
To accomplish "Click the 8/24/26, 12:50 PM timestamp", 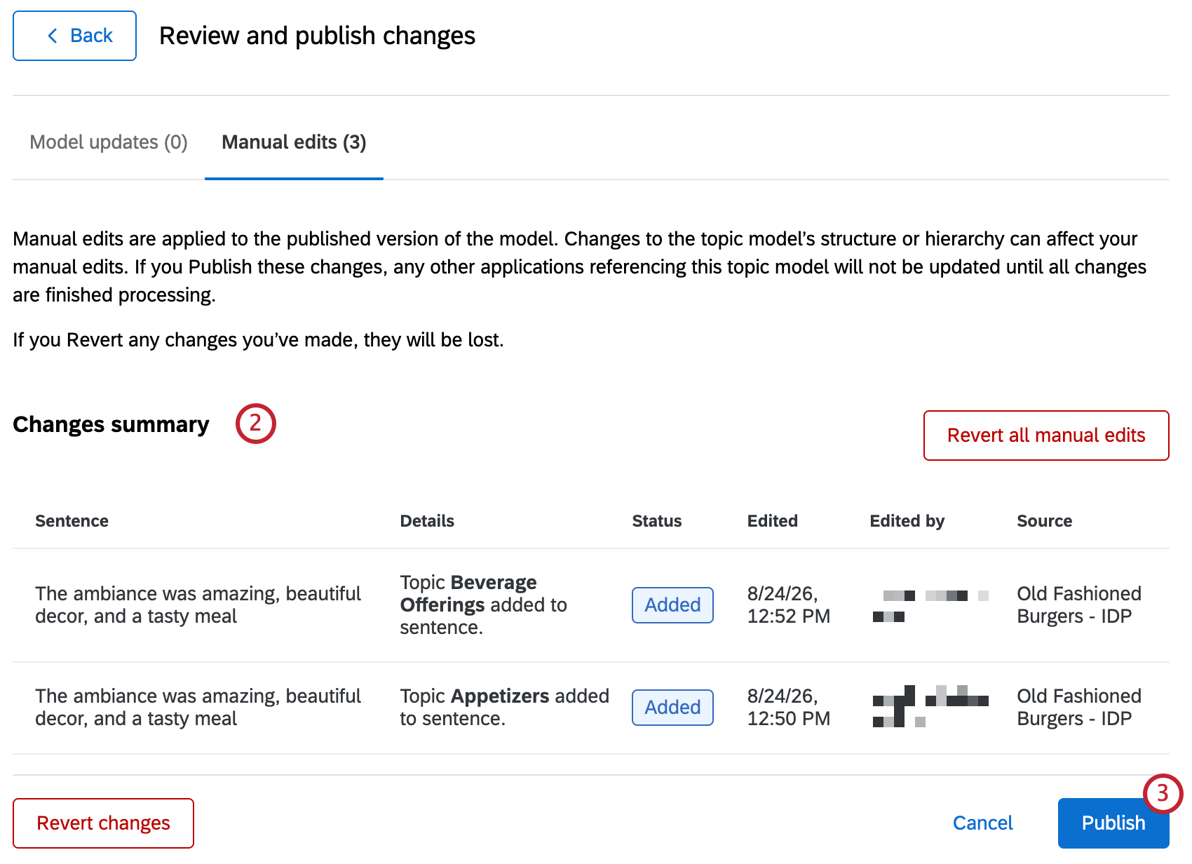I will [x=789, y=708].
